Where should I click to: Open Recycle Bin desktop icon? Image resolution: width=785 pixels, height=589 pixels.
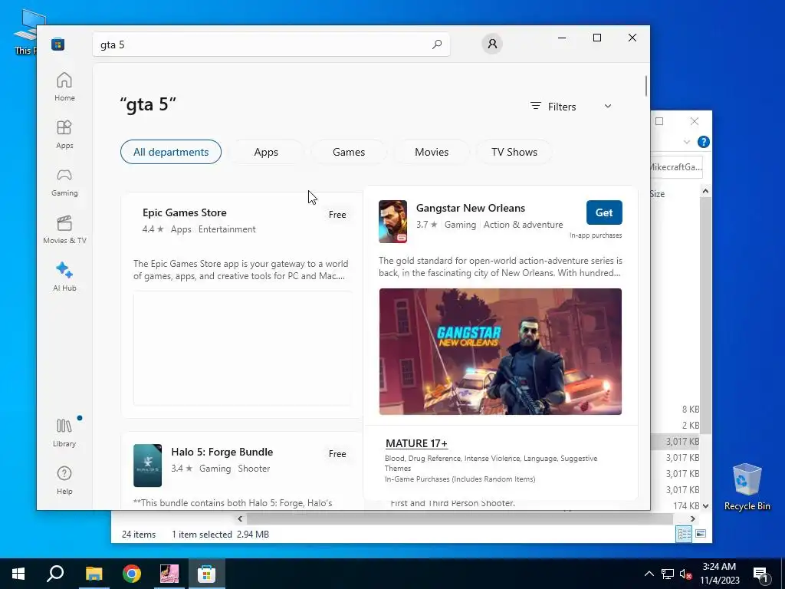tap(747, 487)
